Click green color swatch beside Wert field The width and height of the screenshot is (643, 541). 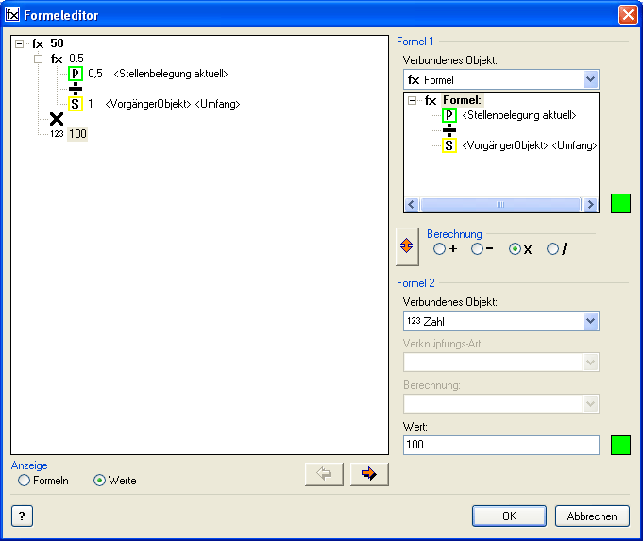(620, 445)
